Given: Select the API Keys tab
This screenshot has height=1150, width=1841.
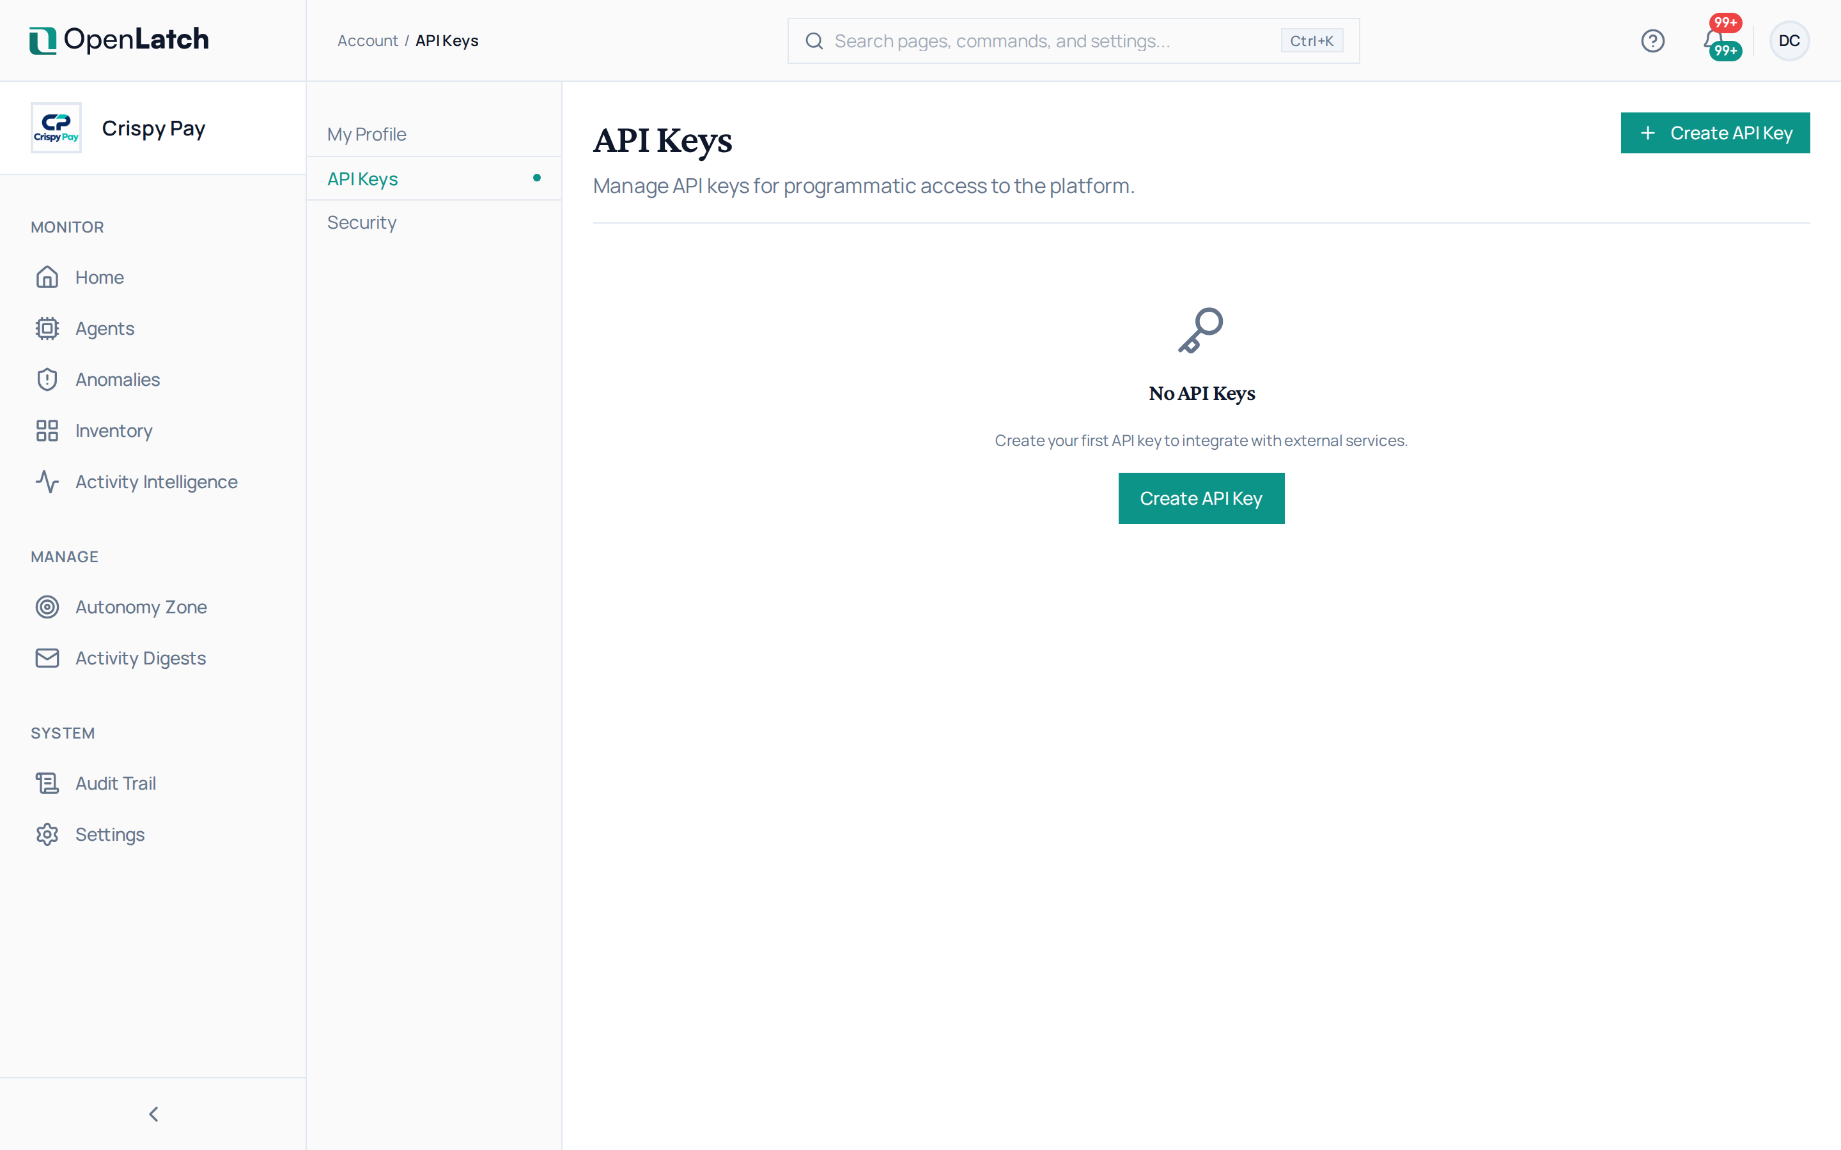Looking at the screenshot, I should point(433,178).
